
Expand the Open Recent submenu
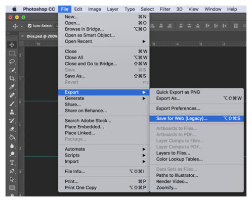(104, 41)
